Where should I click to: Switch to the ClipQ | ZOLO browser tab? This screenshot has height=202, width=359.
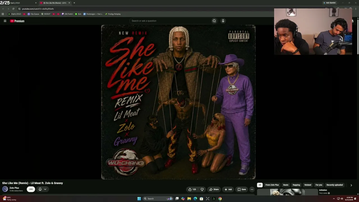(19, 3)
